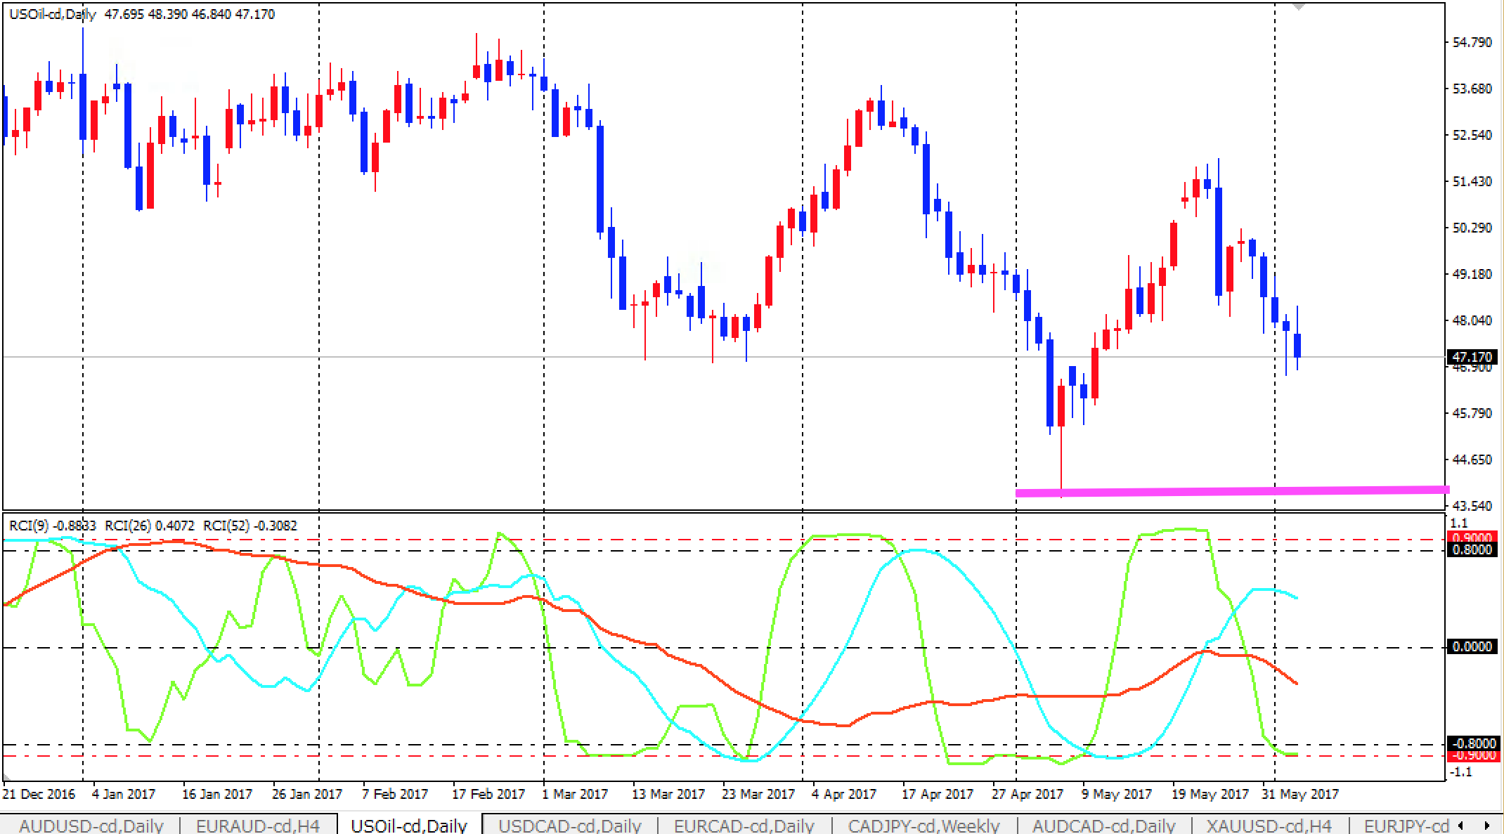1504x834 pixels.
Task: Click the 0.9000 red level label
Action: coord(1472,538)
